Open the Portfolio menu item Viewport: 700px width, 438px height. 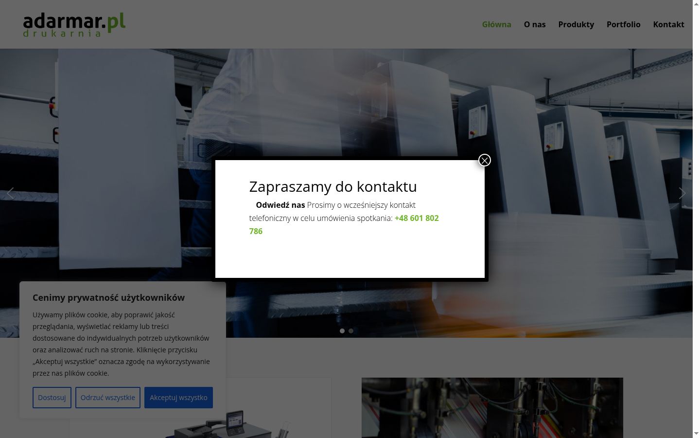point(623,24)
